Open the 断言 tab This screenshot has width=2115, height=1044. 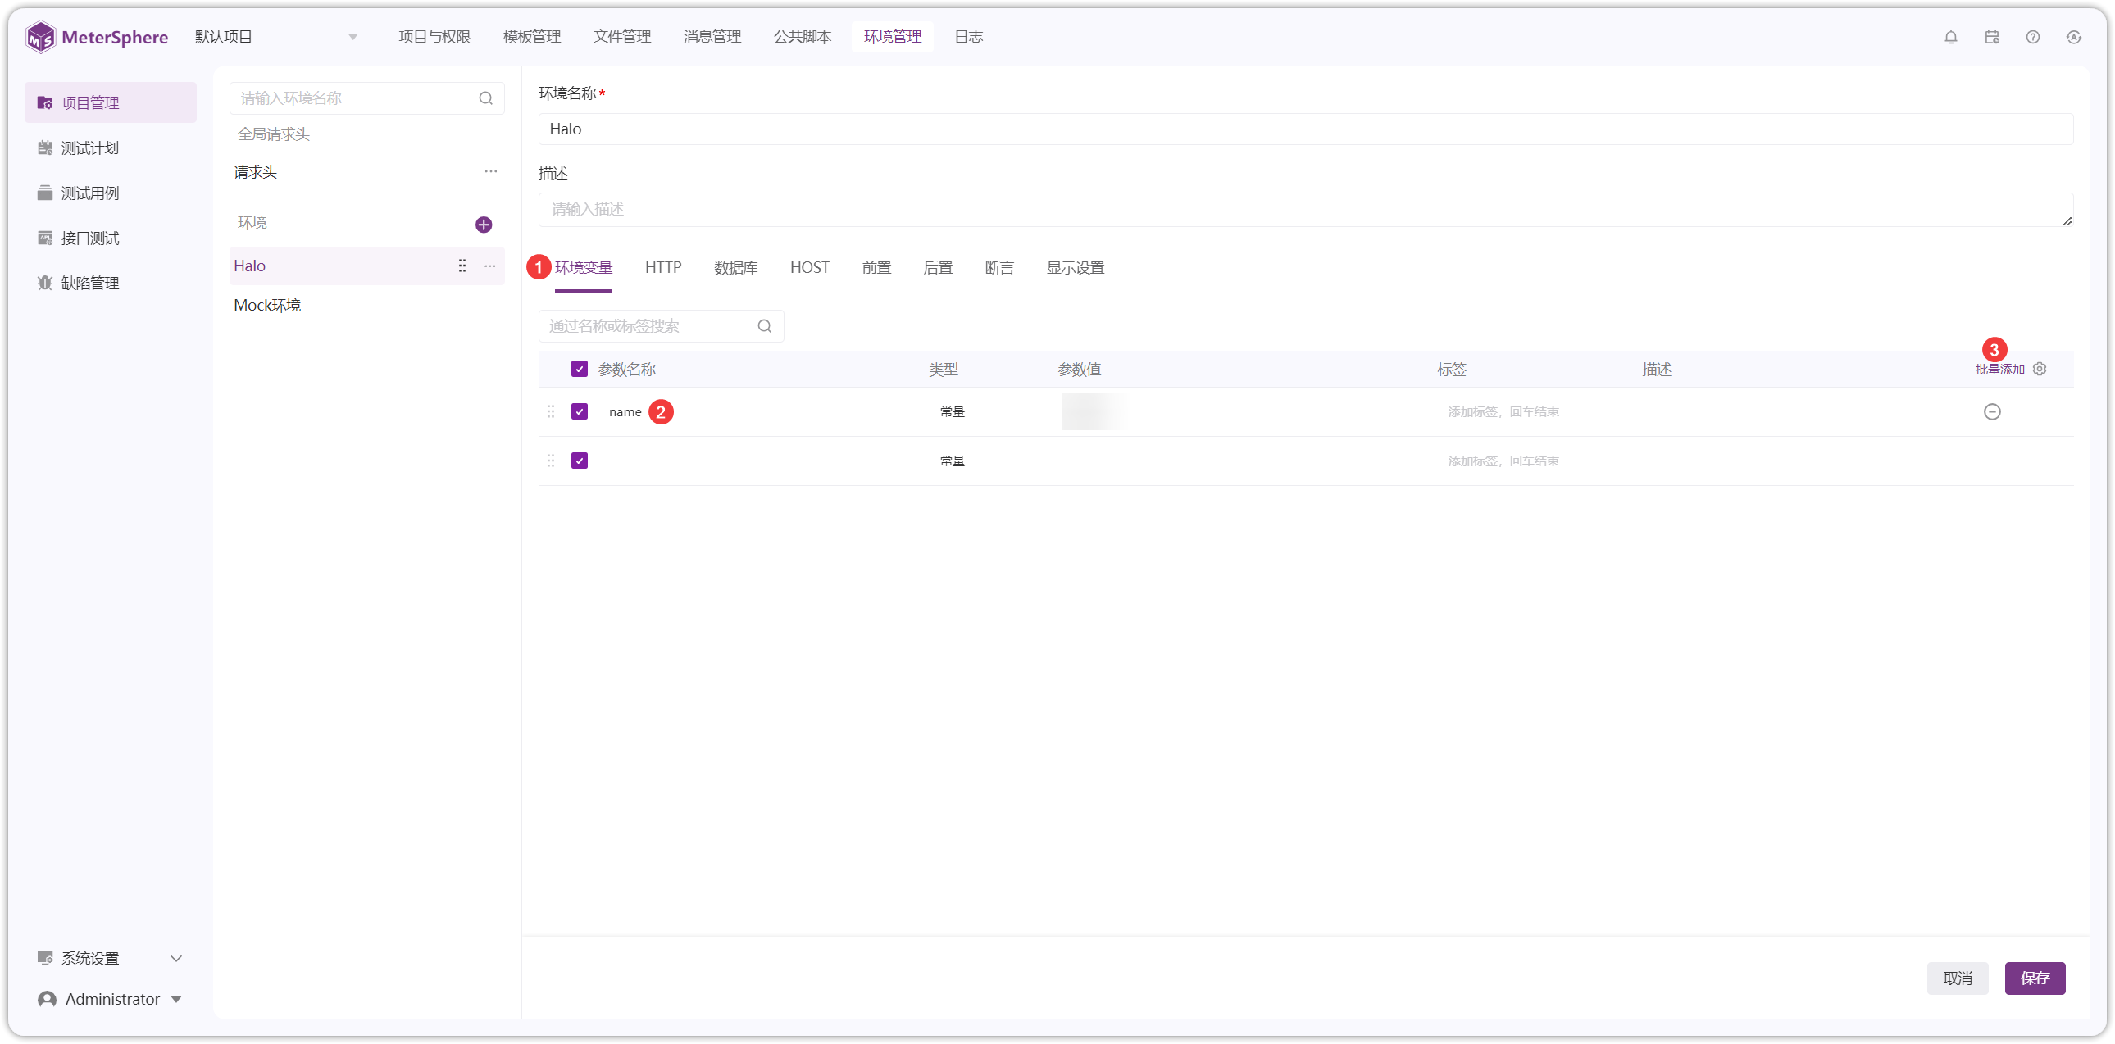(x=999, y=268)
